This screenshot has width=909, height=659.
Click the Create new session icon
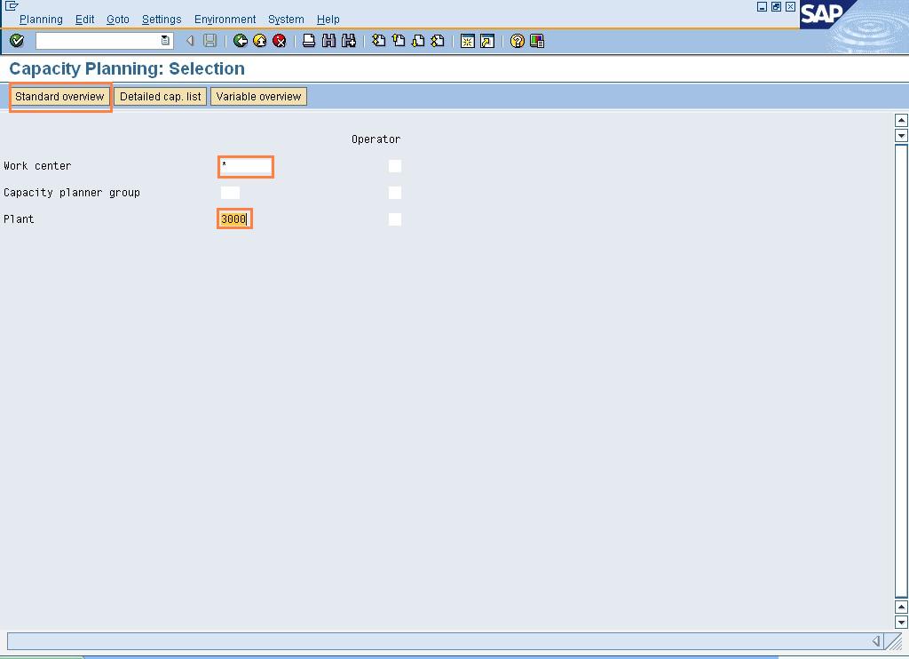click(467, 41)
